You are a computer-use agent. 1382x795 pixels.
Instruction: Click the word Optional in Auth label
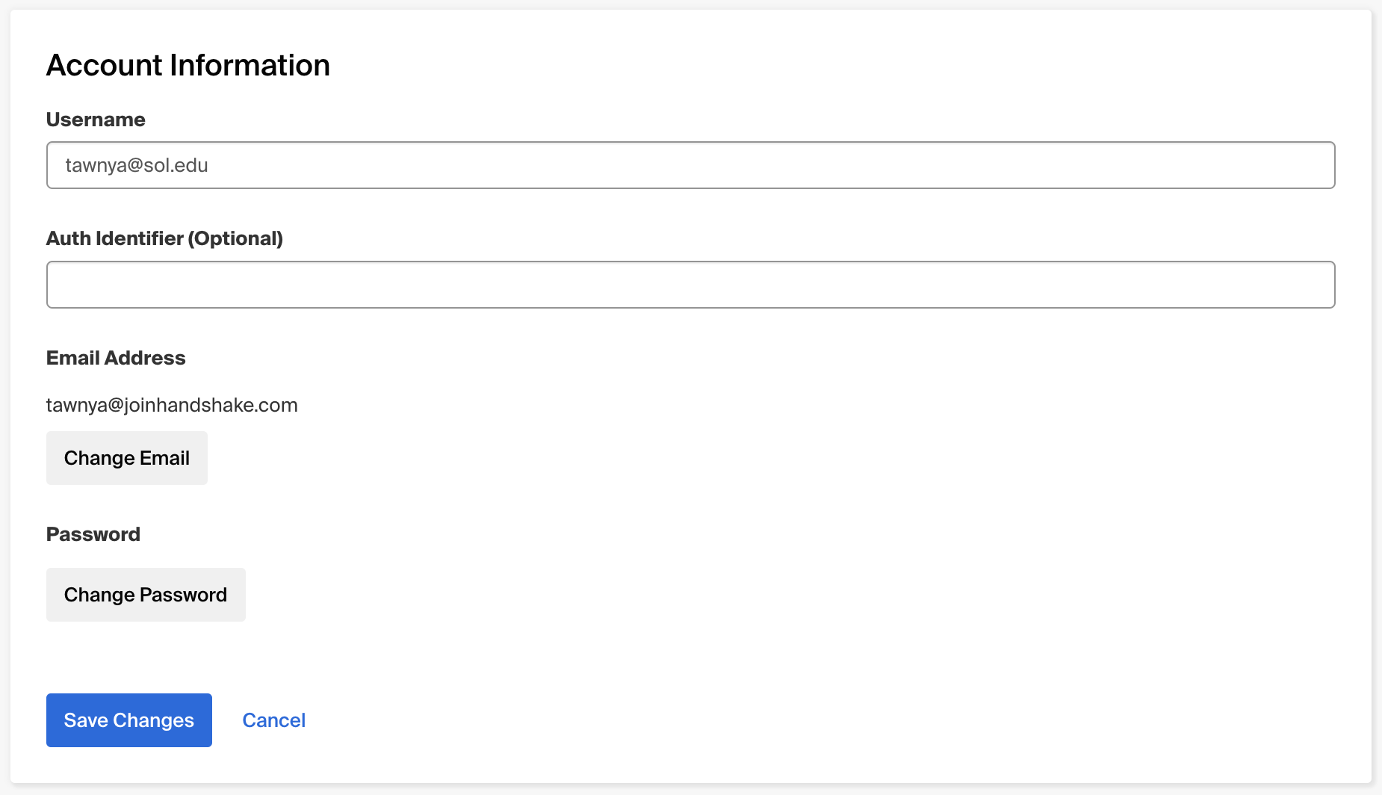click(x=235, y=238)
